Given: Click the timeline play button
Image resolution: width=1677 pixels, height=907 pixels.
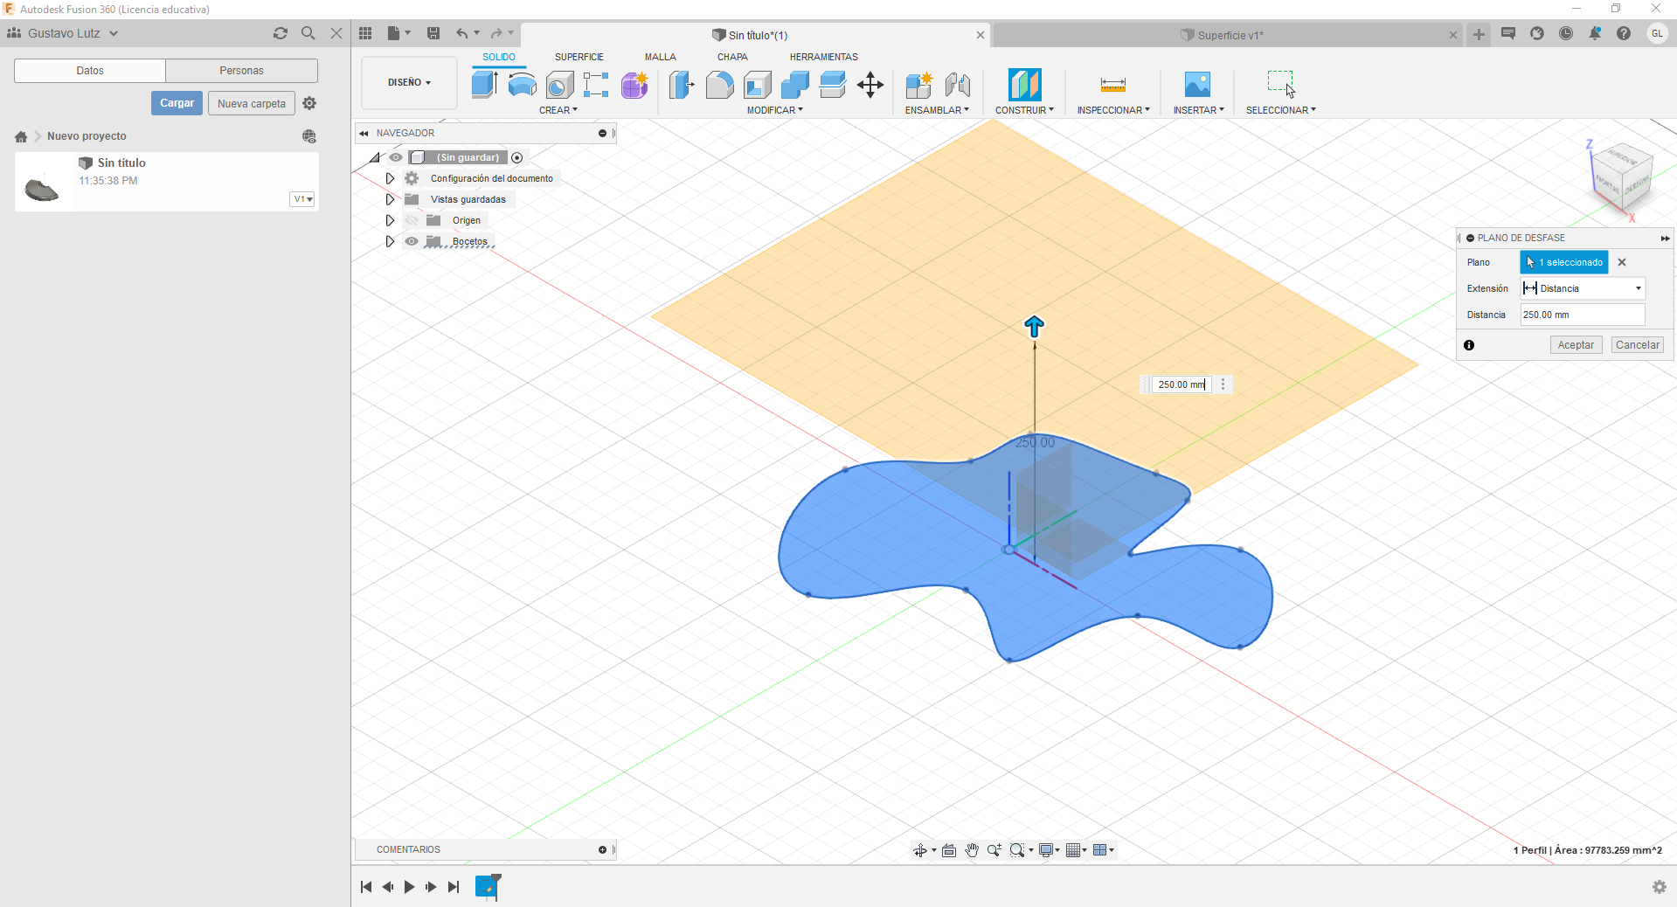Looking at the screenshot, I should [x=409, y=887].
